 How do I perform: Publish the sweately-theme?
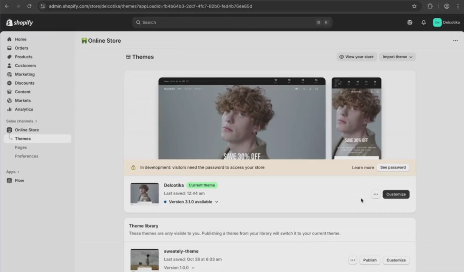(370, 260)
